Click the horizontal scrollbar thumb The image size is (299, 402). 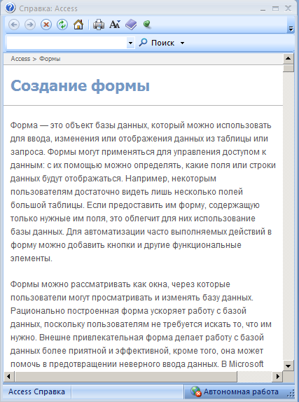(x=126, y=376)
